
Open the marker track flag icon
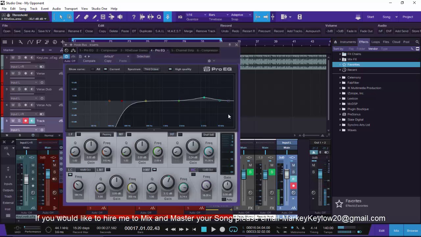[38, 42]
